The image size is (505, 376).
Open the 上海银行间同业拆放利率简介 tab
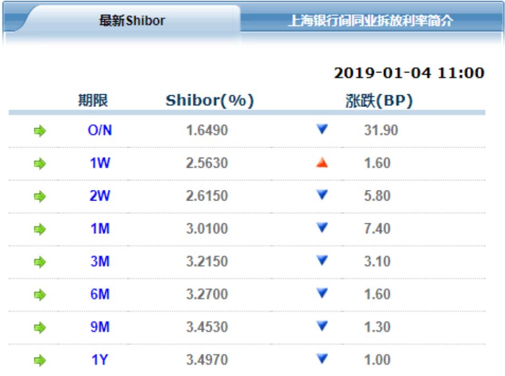click(370, 21)
